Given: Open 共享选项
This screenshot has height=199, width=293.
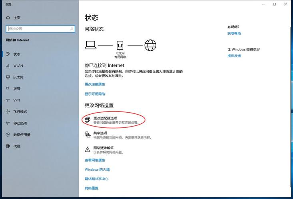Looking at the screenshot, I should 118,135.
